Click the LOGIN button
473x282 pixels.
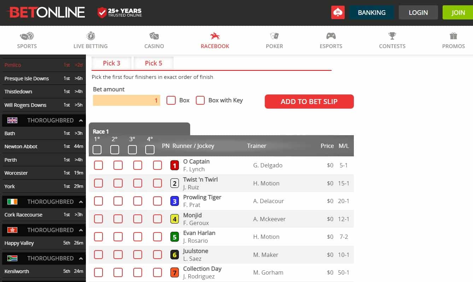click(x=418, y=12)
